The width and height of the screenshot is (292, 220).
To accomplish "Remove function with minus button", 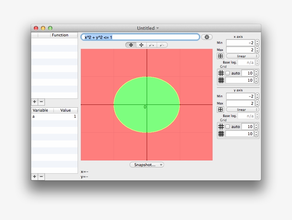I will pyautogui.click(x=41, y=102).
